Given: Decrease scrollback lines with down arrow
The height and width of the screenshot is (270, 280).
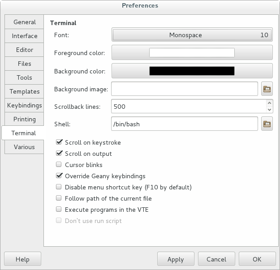Looking at the screenshot, I should point(269,109).
